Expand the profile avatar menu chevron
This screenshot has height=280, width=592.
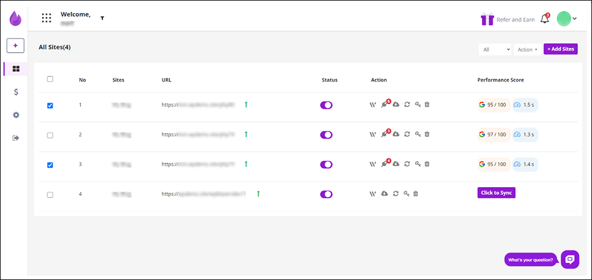click(x=575, y=18)
